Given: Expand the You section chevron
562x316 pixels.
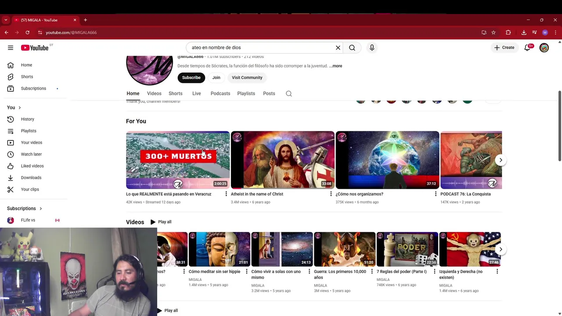Looking at the screenshot, I should (x=19, y=108).
